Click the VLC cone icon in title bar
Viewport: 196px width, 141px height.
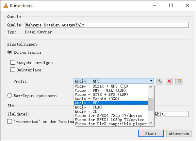6,6
